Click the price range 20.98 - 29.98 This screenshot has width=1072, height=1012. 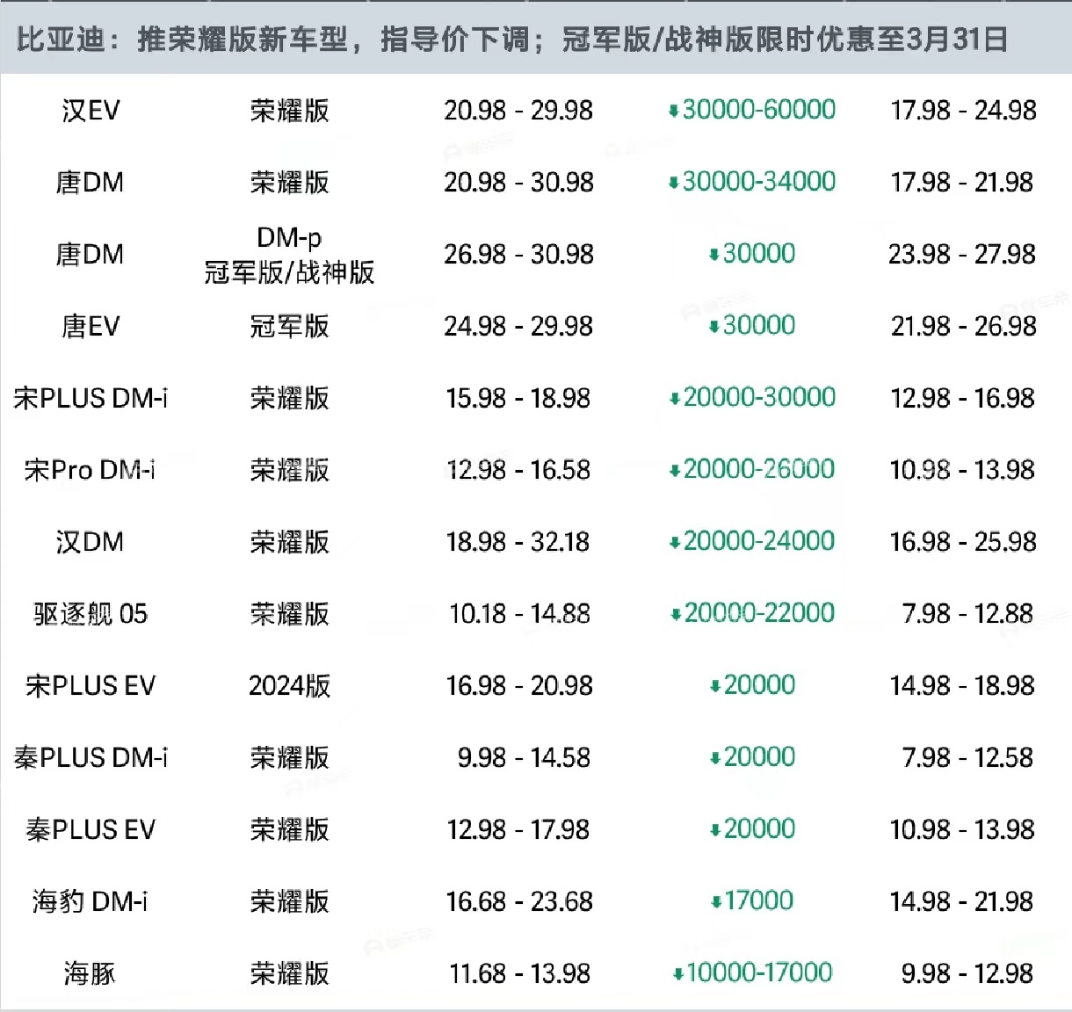click(518, 111)
